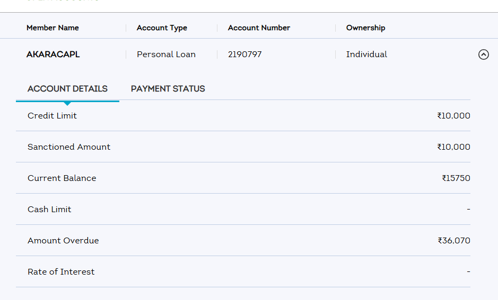Click the Rate of Interest dash value
The height and width of the screenshot is (300, 498).
pyautogui.click(x=468, y=271)
